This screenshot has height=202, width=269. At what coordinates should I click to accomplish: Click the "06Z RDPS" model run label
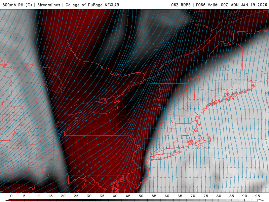(x=181, y=5)
